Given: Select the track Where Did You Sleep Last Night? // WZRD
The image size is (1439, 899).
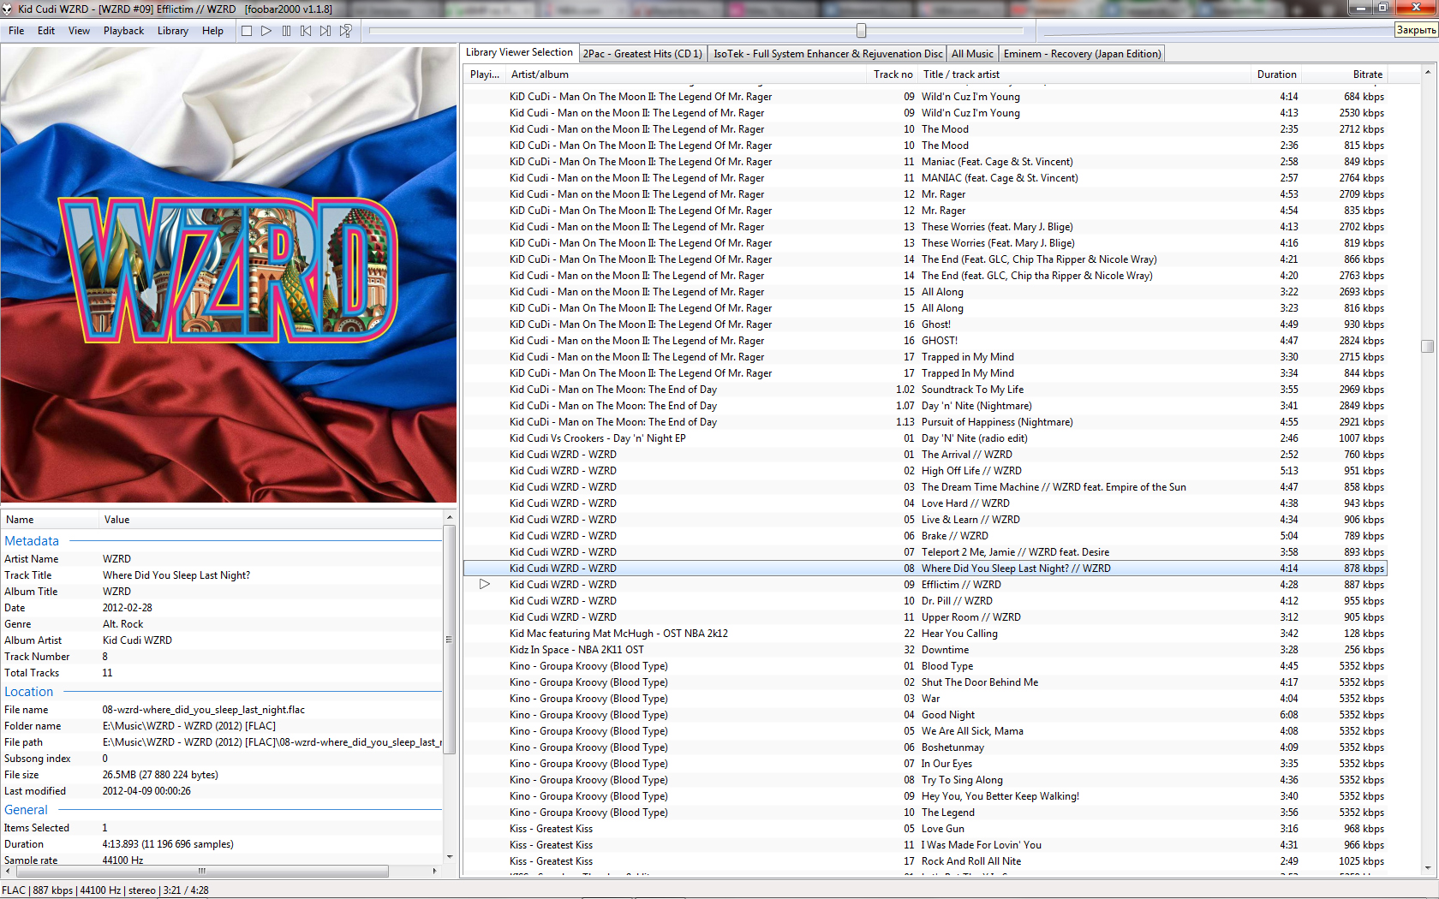Looking at the screenshot, I should [924, 569].
